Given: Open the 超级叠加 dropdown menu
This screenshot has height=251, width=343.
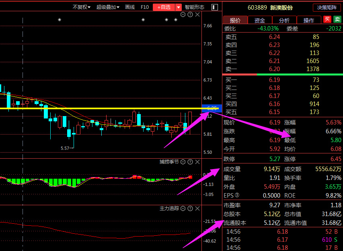Looking at the screenshot, I should [108, 7].
